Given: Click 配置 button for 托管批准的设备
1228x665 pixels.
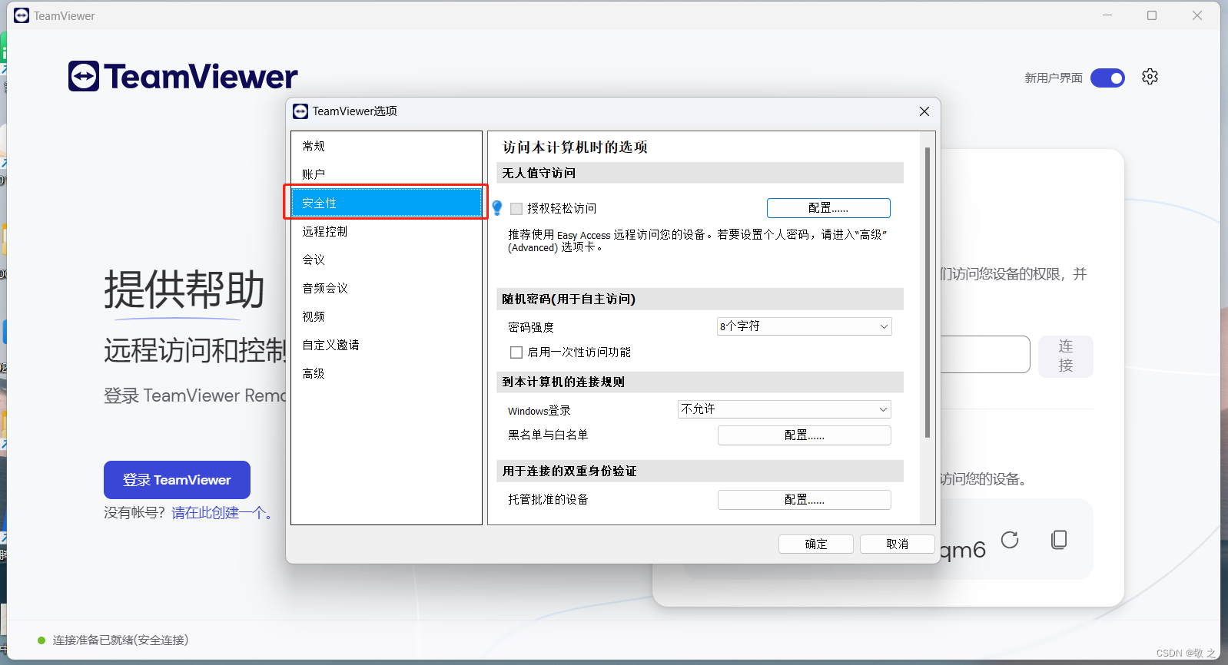Looking at the screenshot, I should pyautogui.click(x=805, y=500).
